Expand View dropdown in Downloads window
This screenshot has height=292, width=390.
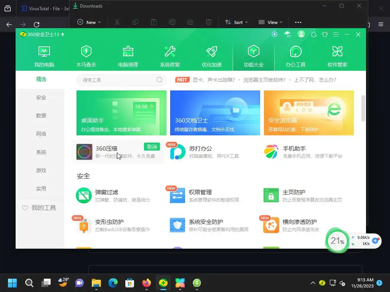pyautogui.click(x=270, y=22)
